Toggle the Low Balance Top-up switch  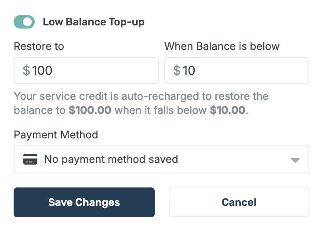(24, 22)
